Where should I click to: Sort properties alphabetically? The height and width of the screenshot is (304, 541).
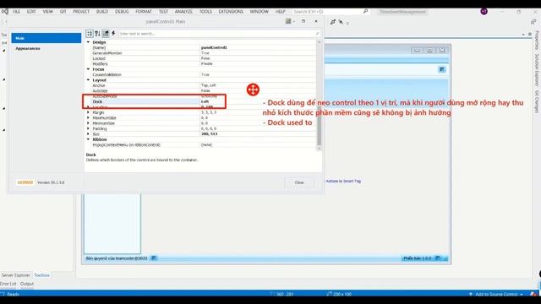pyautogui.click(x=97, y=34)
